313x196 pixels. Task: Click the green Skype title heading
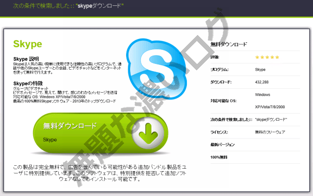[27, 44]
